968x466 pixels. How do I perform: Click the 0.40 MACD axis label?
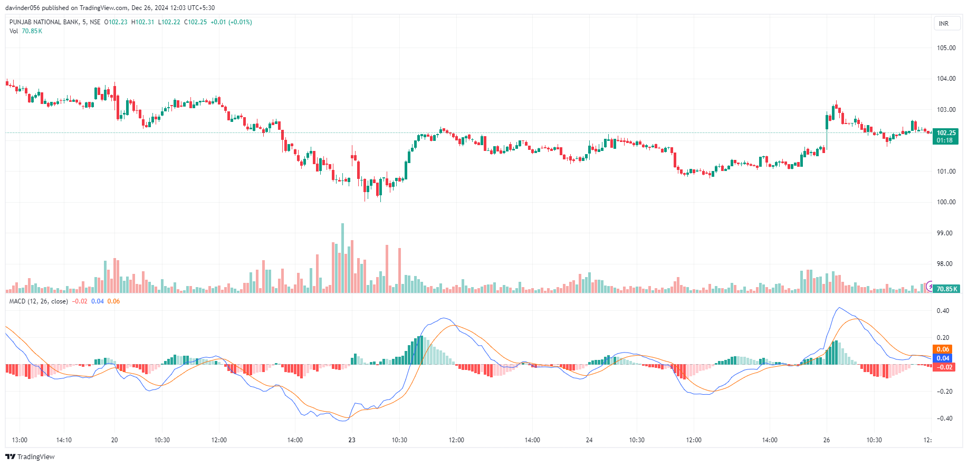(943, 311)
